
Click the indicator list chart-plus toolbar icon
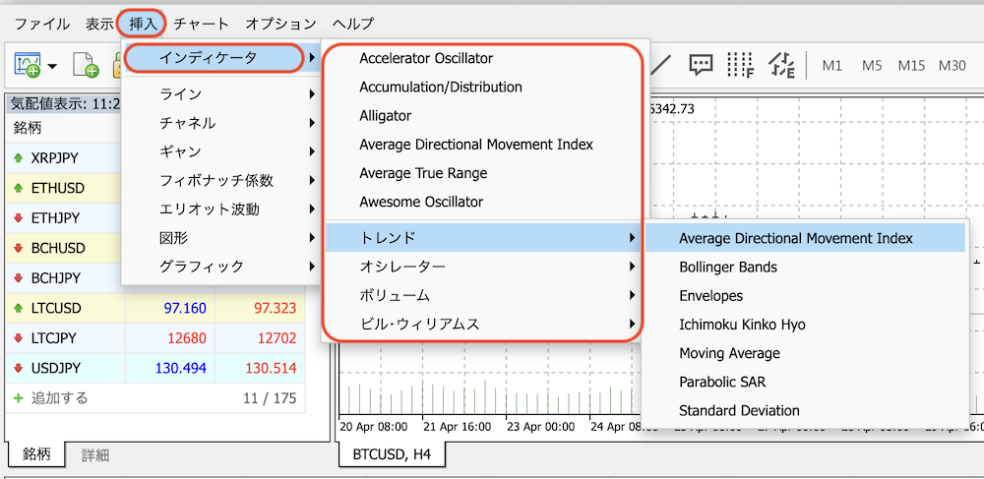click(27, 65)
